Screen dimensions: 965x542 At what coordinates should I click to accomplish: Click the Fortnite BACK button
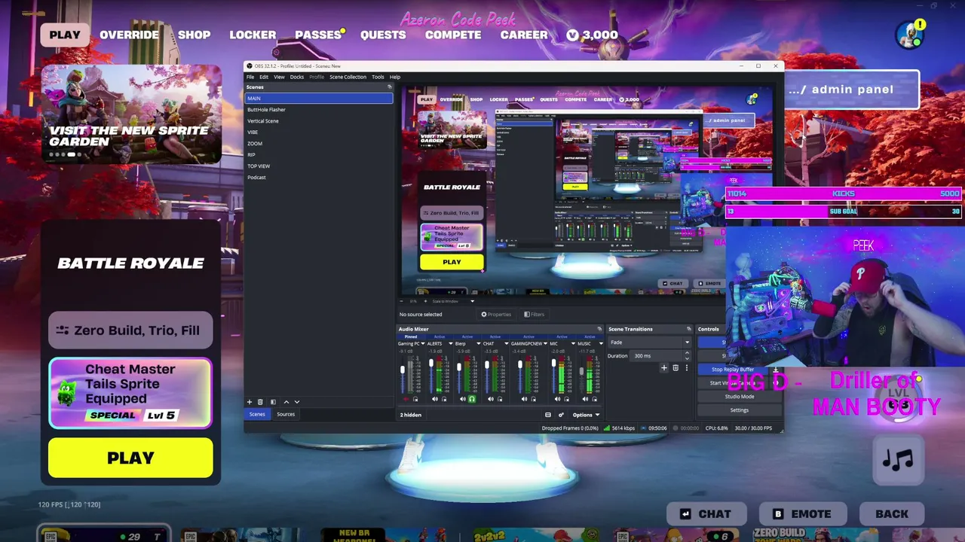892,514
